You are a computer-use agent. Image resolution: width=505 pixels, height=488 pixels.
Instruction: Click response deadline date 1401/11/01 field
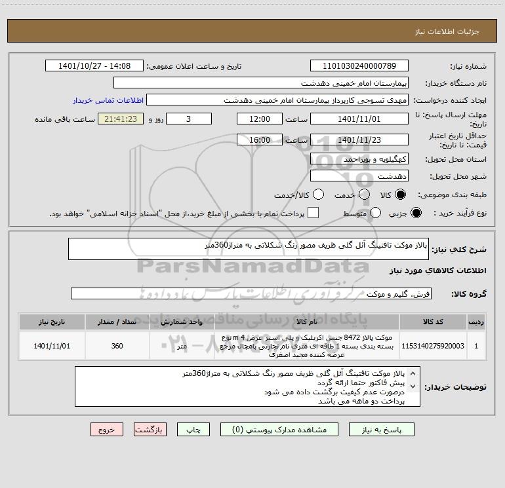[359, 119]
